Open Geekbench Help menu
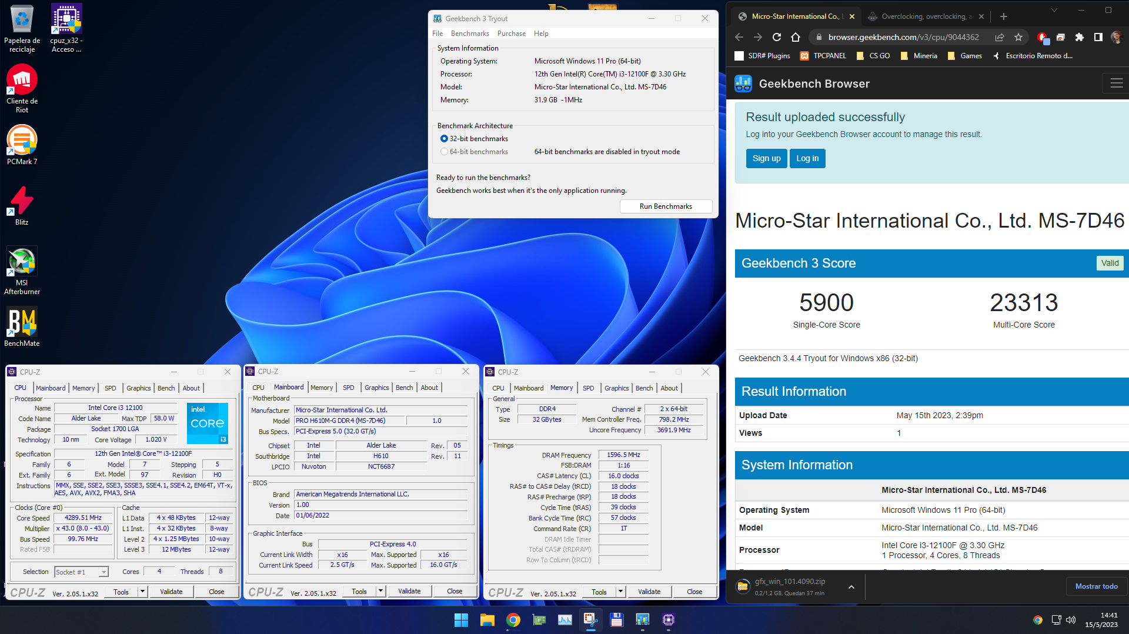Viewport: 1129px width, 634px height. 541,34
